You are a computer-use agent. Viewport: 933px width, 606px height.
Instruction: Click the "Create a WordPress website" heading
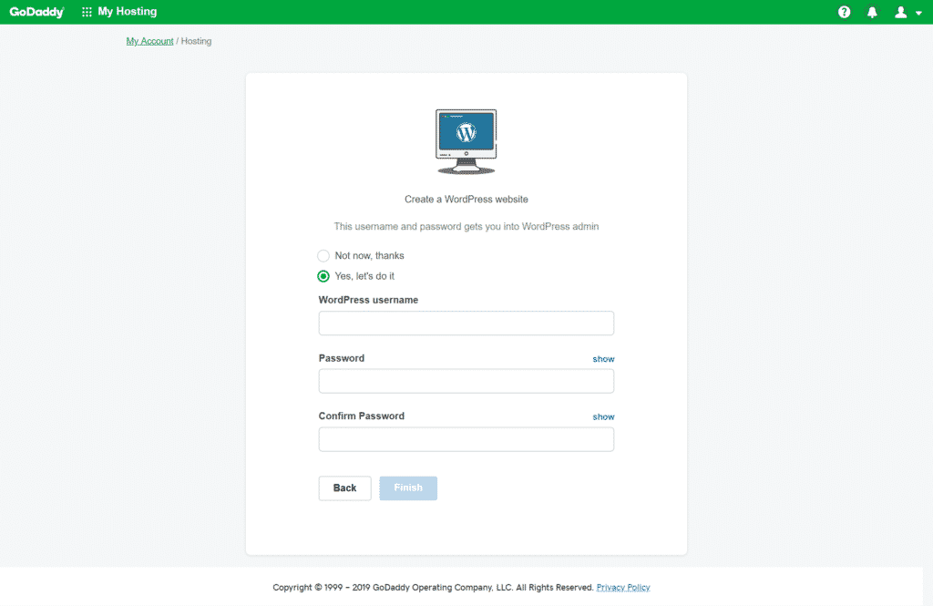[466, 200]
